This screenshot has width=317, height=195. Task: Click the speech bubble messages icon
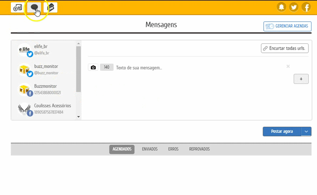pyautogui.click(x=34, y=7)
